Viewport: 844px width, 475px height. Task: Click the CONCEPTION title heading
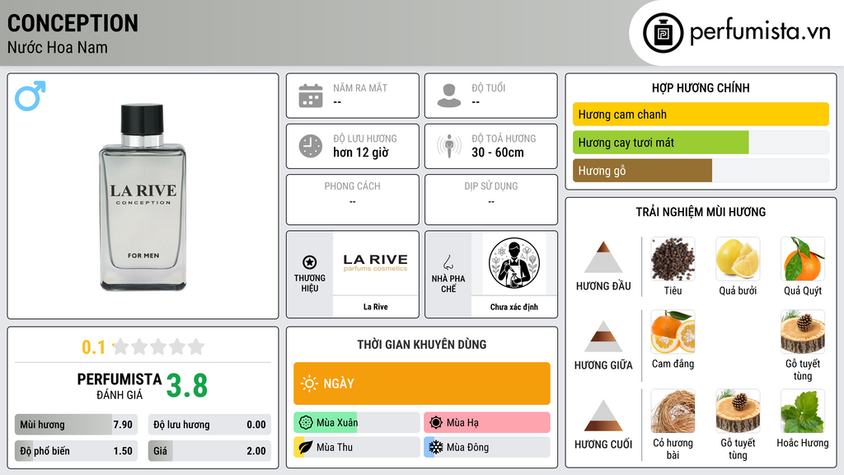[x=73, y=23]
